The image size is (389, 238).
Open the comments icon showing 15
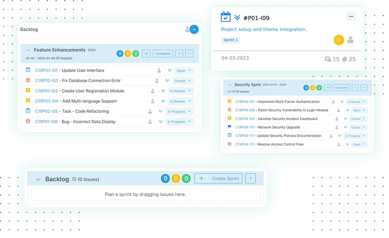pyautogui.click(x=328, y=59)
